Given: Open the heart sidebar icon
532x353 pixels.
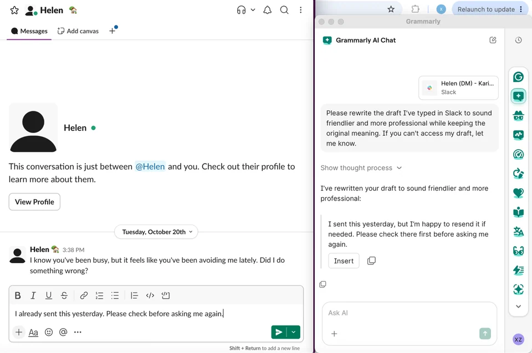Looking at the screenshot, I should pos(519,193).
